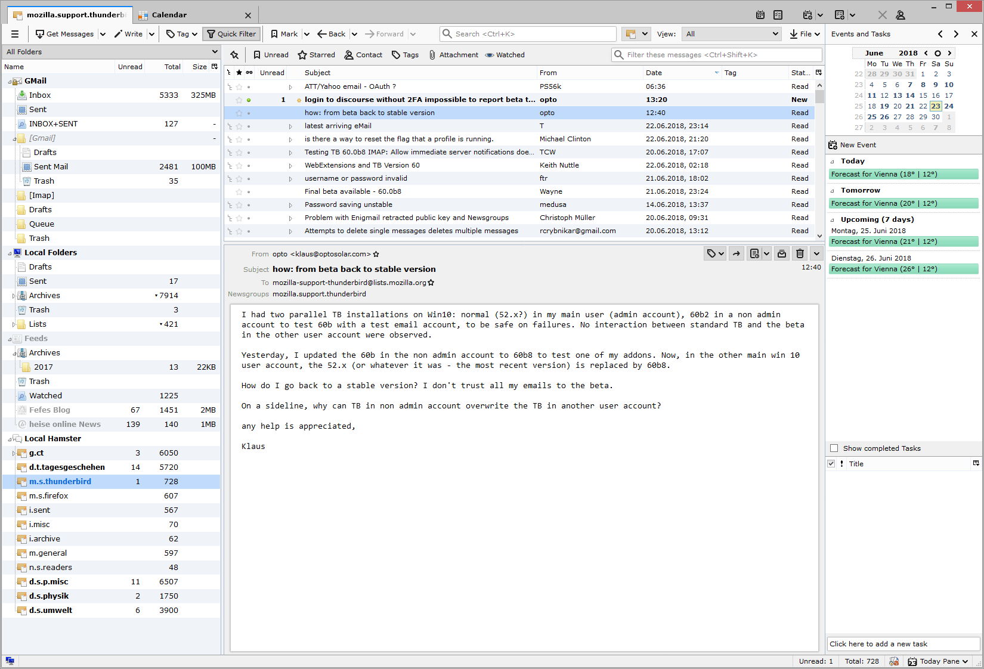Screen dimensions: 984x669
Task: Click Get Messages button
Action: pyautogui.click(x=64, y=34)
